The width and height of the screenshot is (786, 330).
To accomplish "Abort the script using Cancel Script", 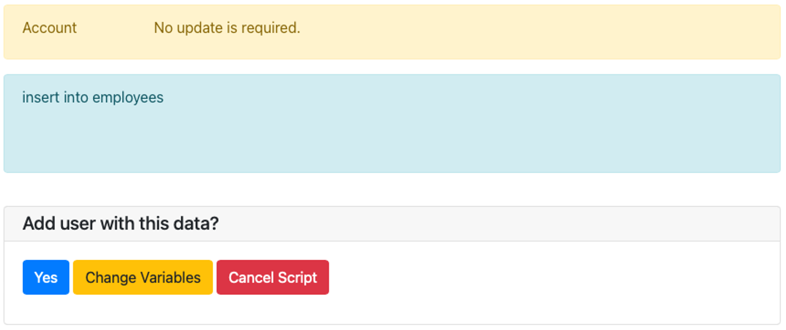I will (273, 277).
